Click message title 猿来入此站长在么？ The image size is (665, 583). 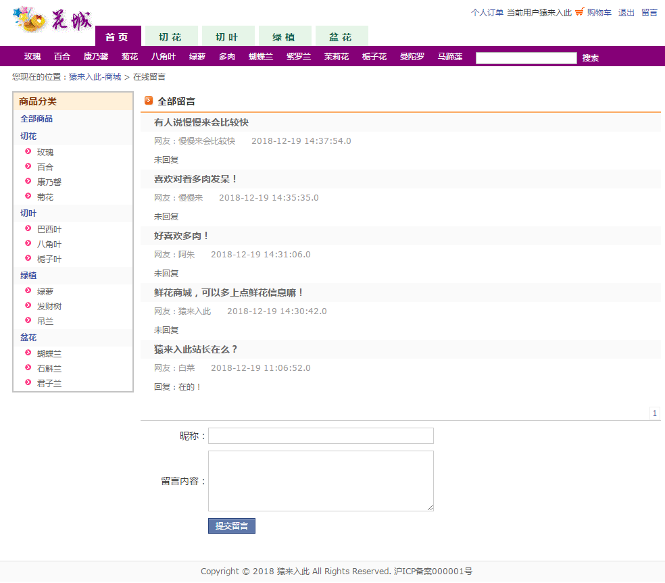pos(195,349)
